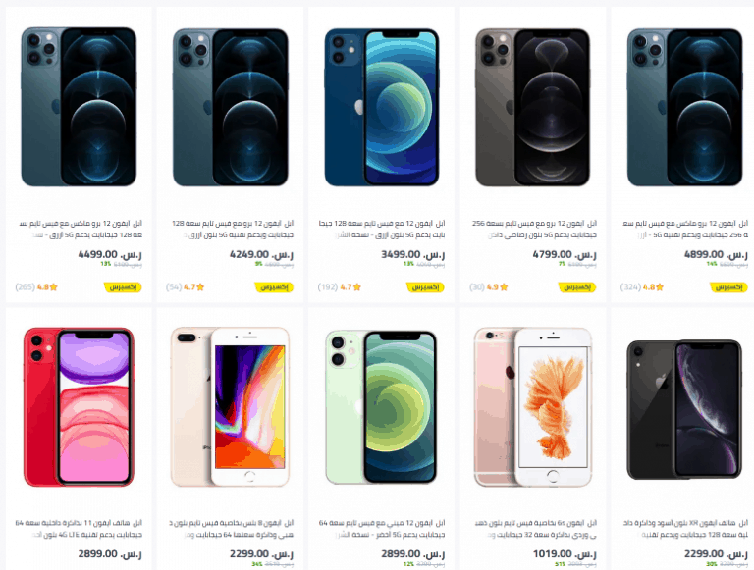The width and height of the screenshot is (754, 570).
Task: Click the 4.8 star rating with 265 reviews
Action: pyautogui.click(x=36, y=287)
